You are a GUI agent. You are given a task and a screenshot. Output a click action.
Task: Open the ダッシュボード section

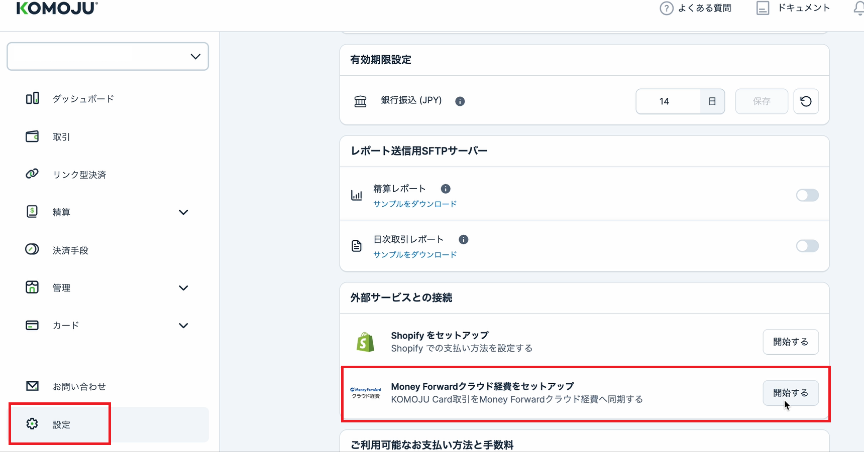coord(82,98)
